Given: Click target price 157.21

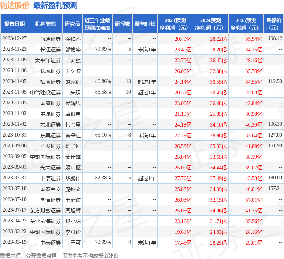Looking at the screenshot, I should (x=275, y=188).
